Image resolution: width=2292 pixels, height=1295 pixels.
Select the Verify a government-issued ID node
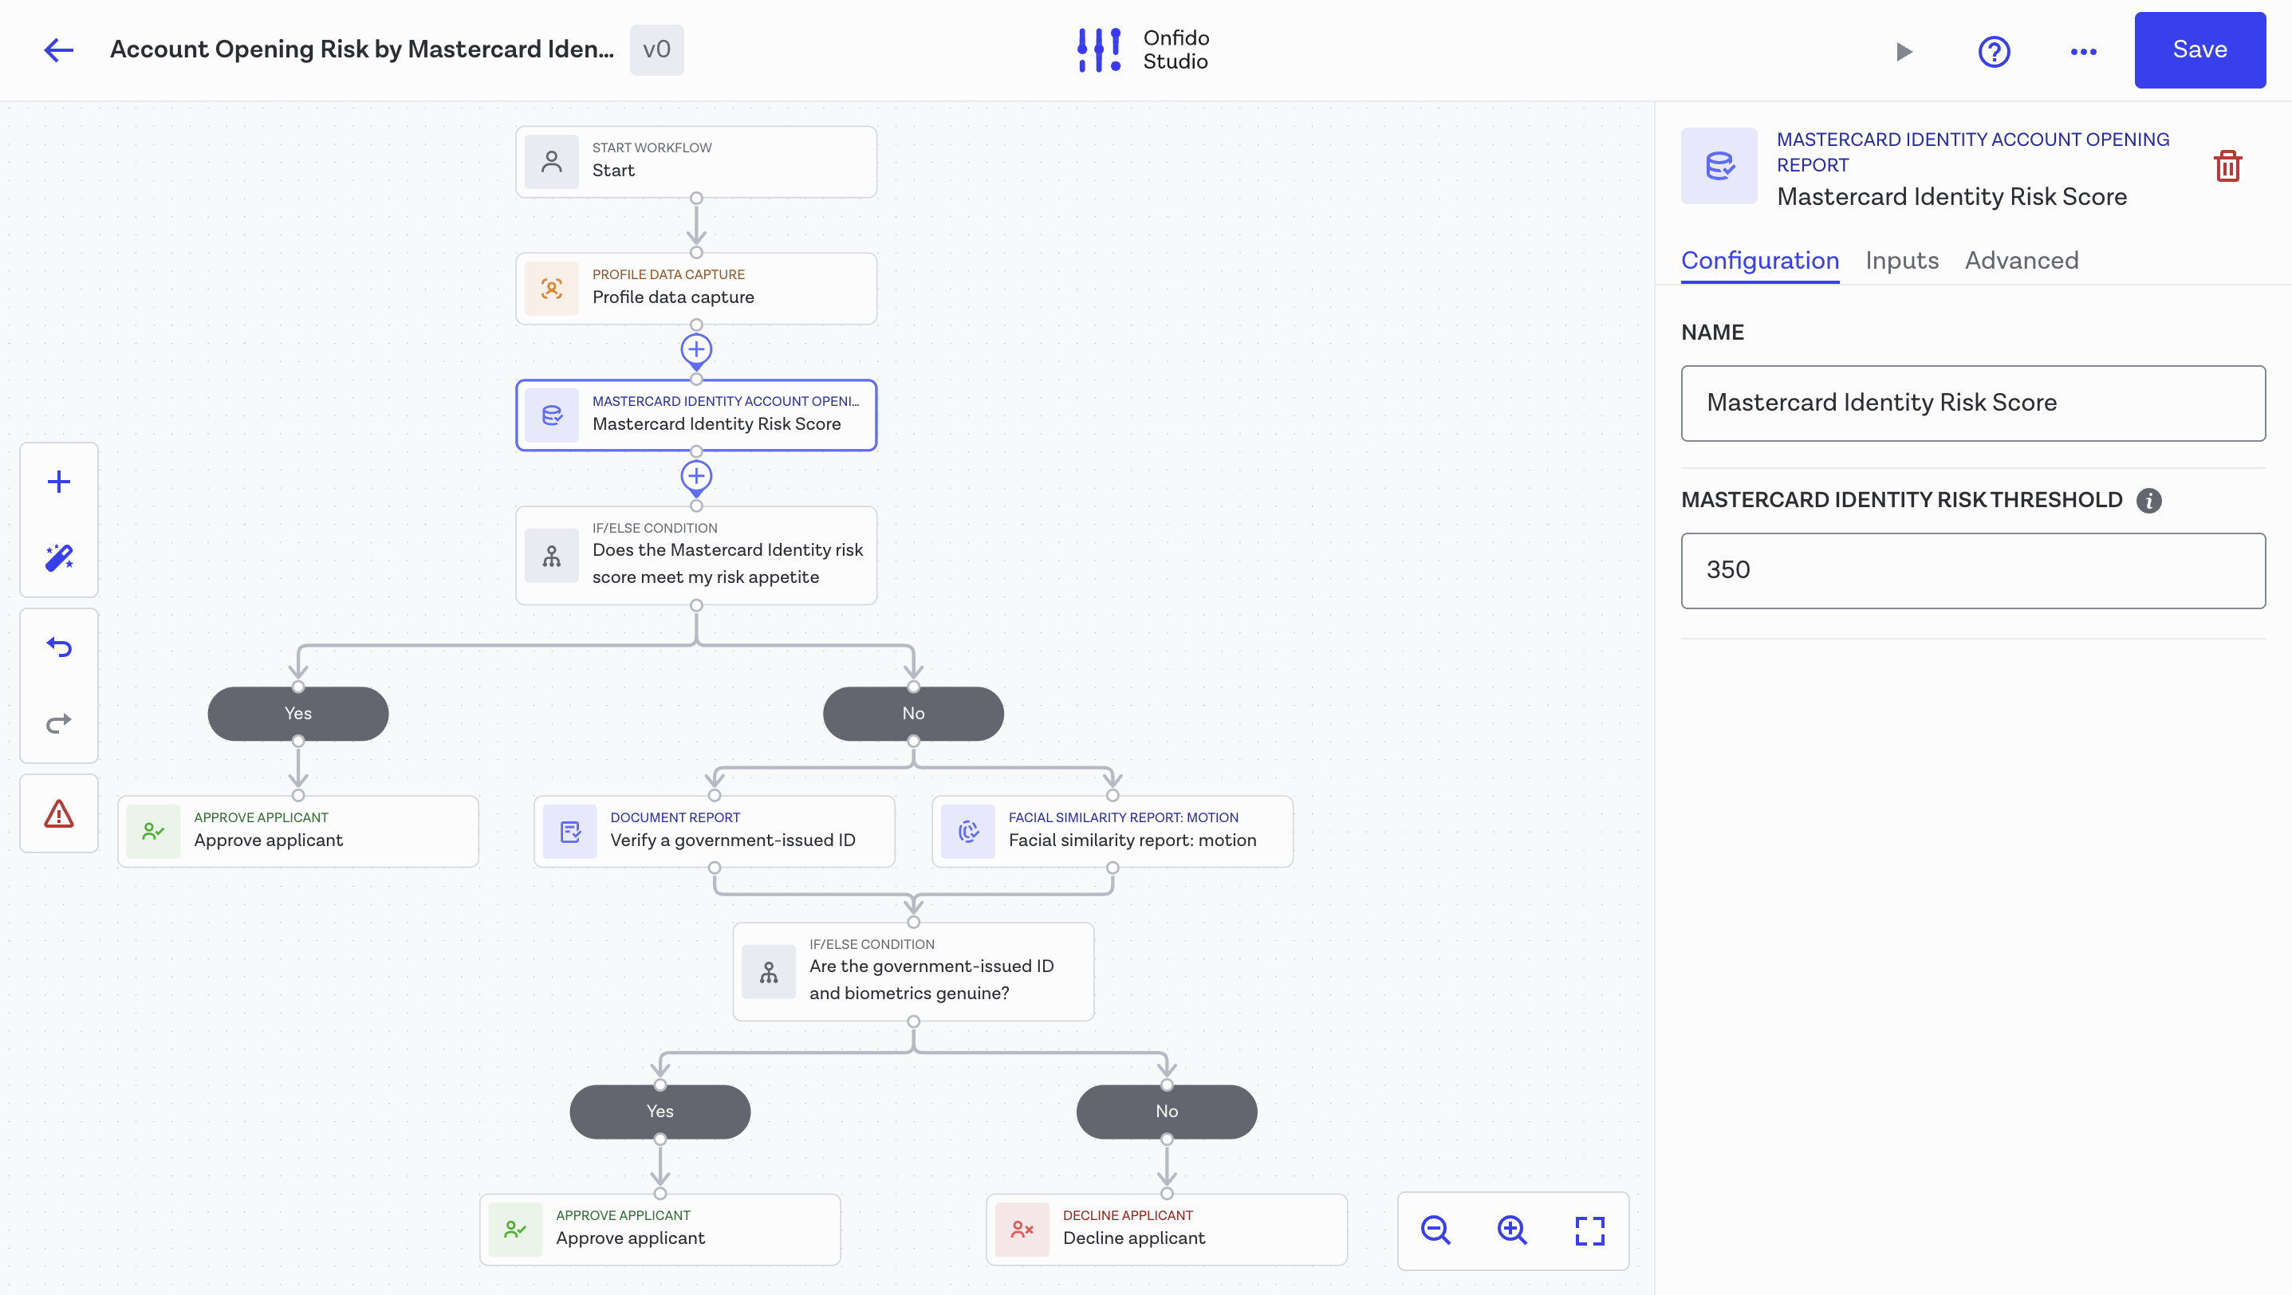coord(714,832)
